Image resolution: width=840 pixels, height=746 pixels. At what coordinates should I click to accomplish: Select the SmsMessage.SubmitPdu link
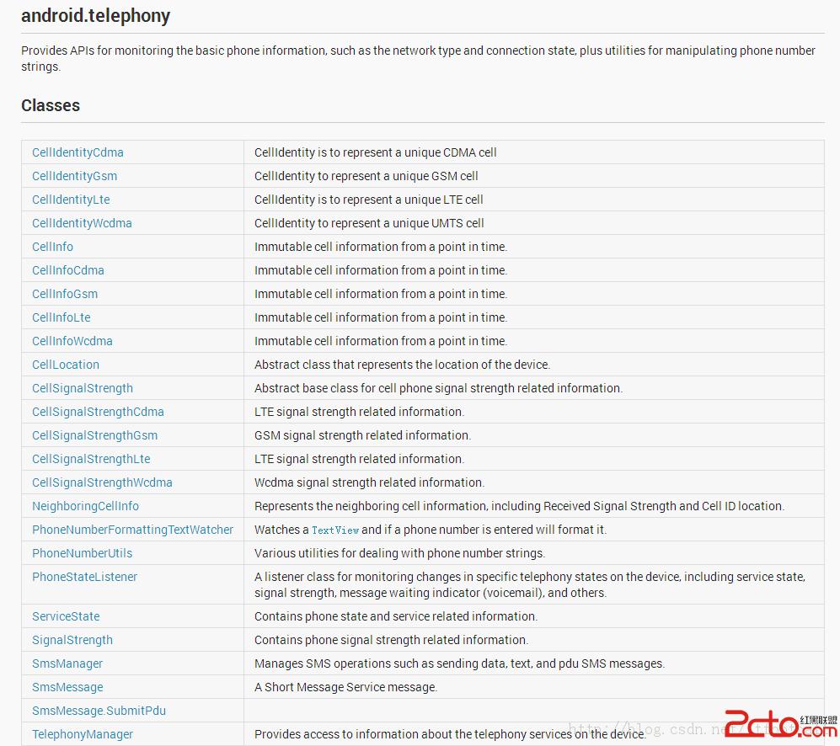(99, 711)
